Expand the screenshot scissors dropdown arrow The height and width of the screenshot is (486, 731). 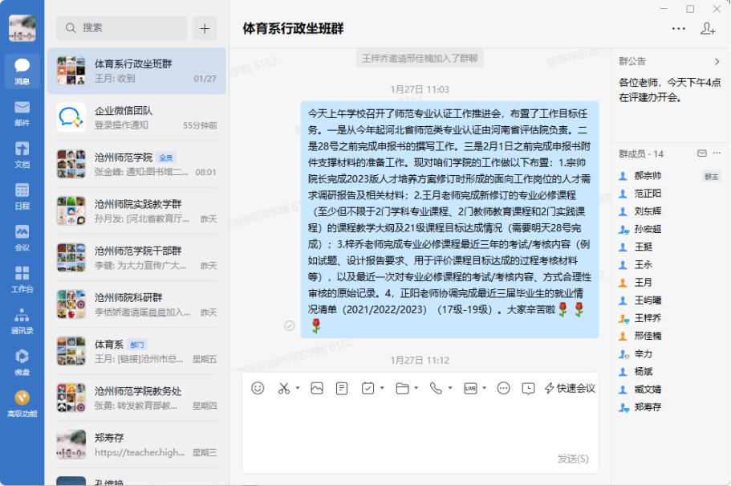[297, 388]
